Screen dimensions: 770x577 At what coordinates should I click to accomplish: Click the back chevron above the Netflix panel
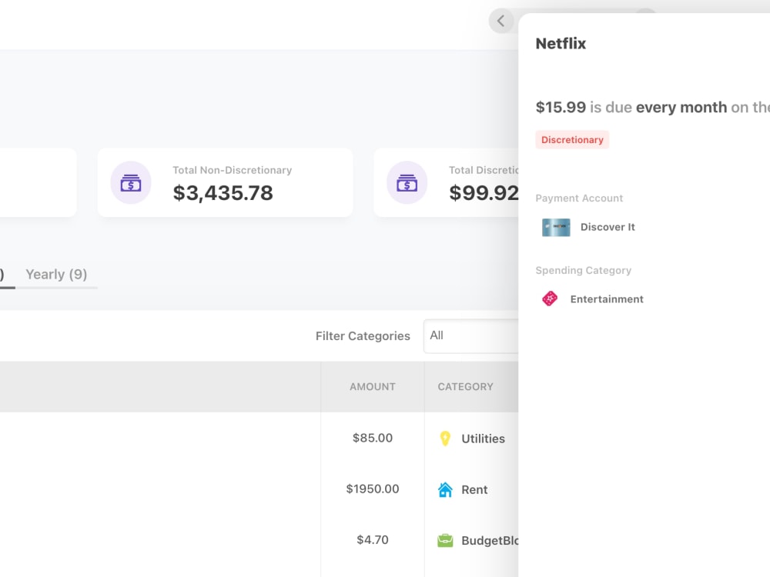[501, 21]
